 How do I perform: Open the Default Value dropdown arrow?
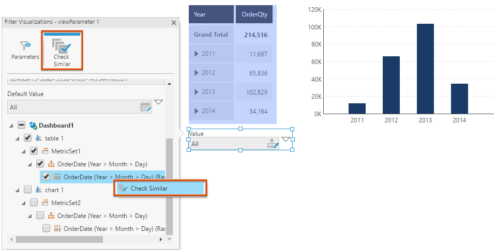[x=158, y=103]
